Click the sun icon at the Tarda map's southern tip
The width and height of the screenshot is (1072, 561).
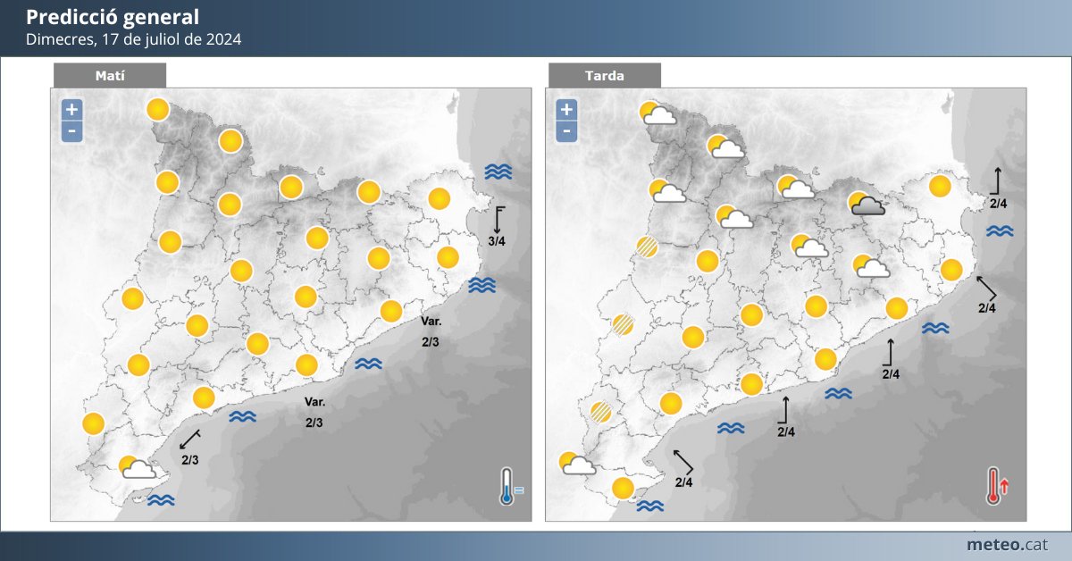click(x=623, y=489)
